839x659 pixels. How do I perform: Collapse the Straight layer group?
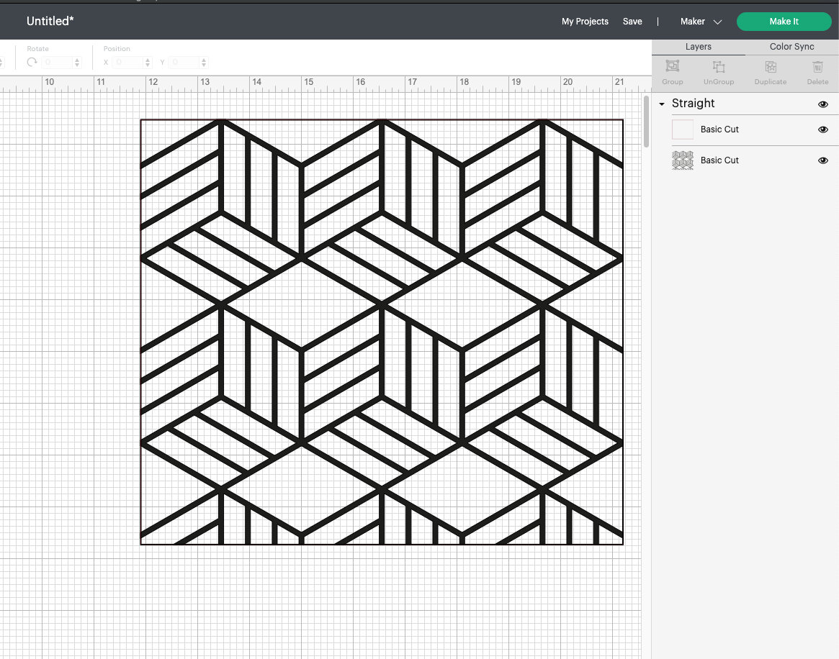tap(662, 104)
